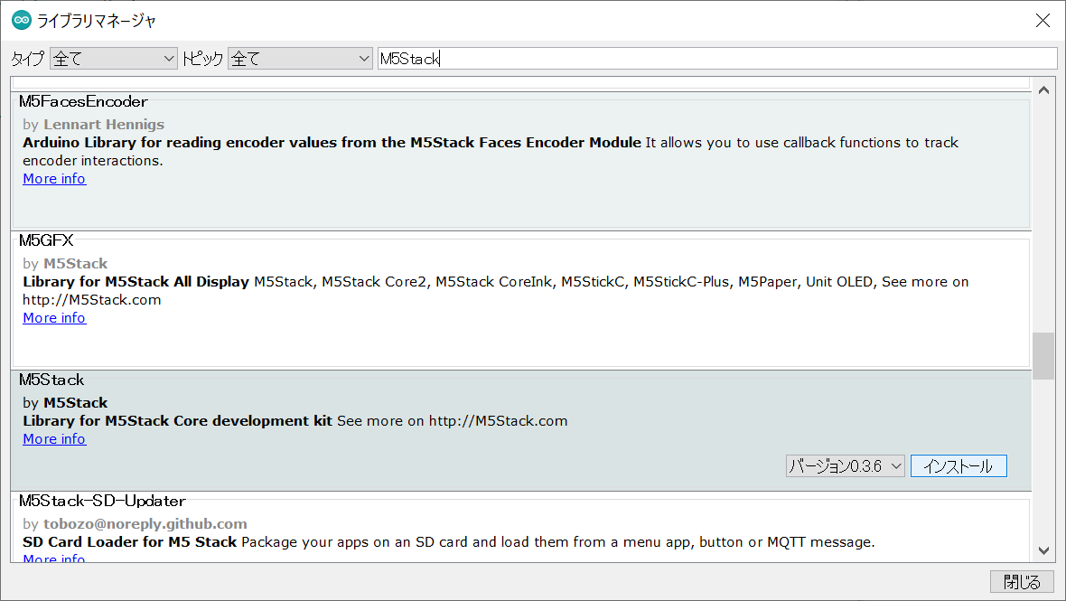
Task: Click the 閉じる button
Action: pyautogui.click(x=1022, y=582)
